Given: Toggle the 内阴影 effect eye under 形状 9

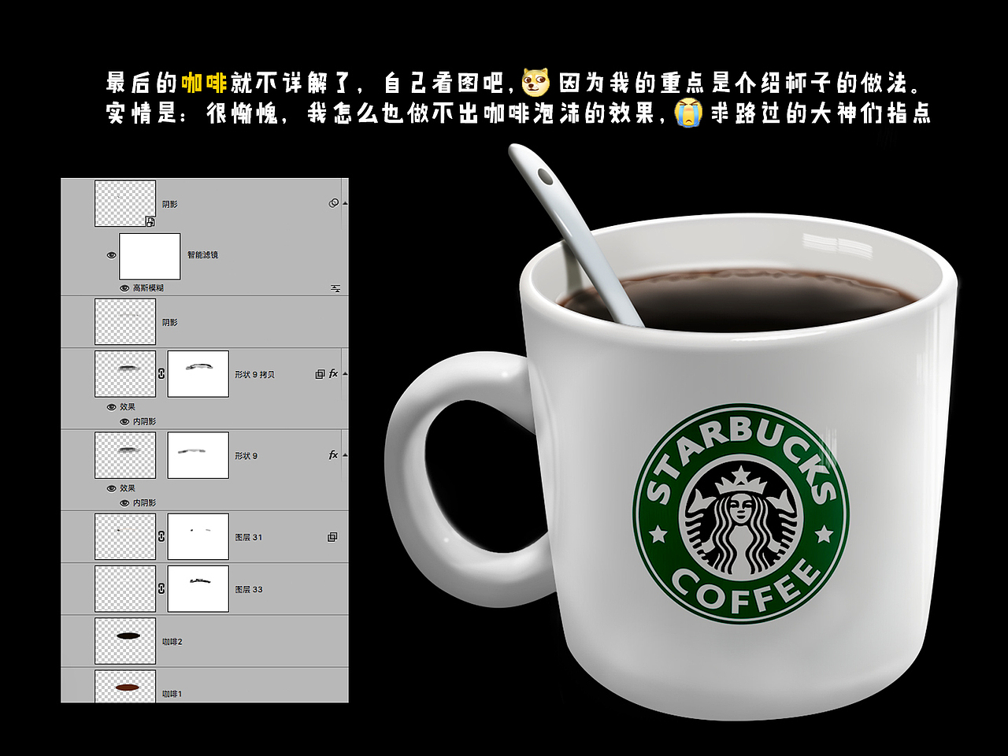Looking at the screenshot, I should click(x=124, y=503).
